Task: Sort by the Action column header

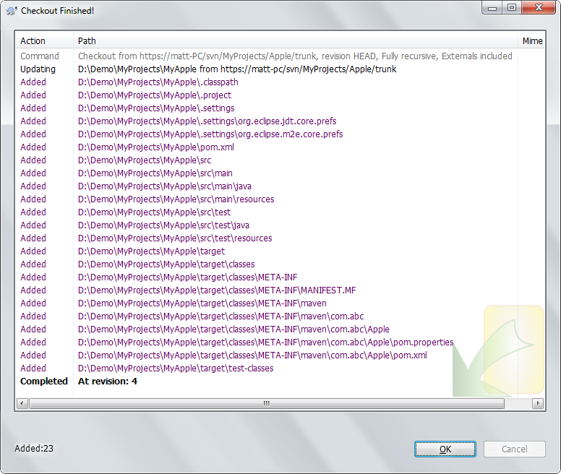Action: click(x=33, y=41)
